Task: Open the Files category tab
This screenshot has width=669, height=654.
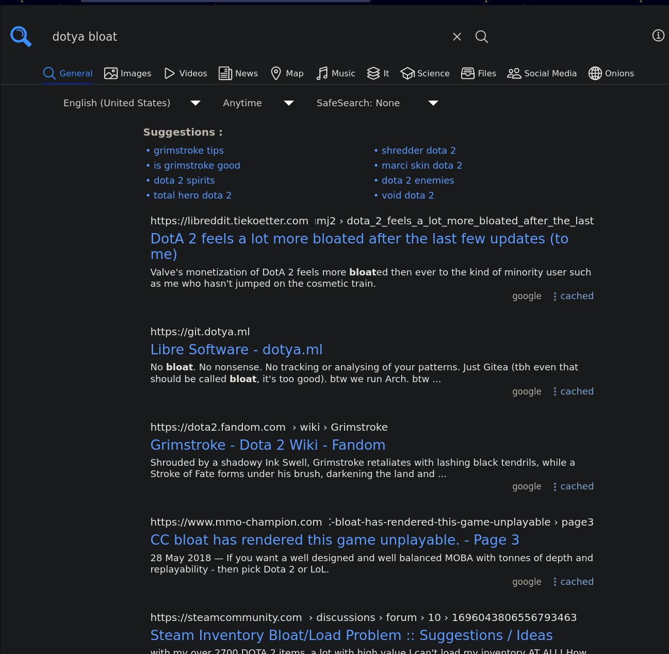Action: (478, 73)
